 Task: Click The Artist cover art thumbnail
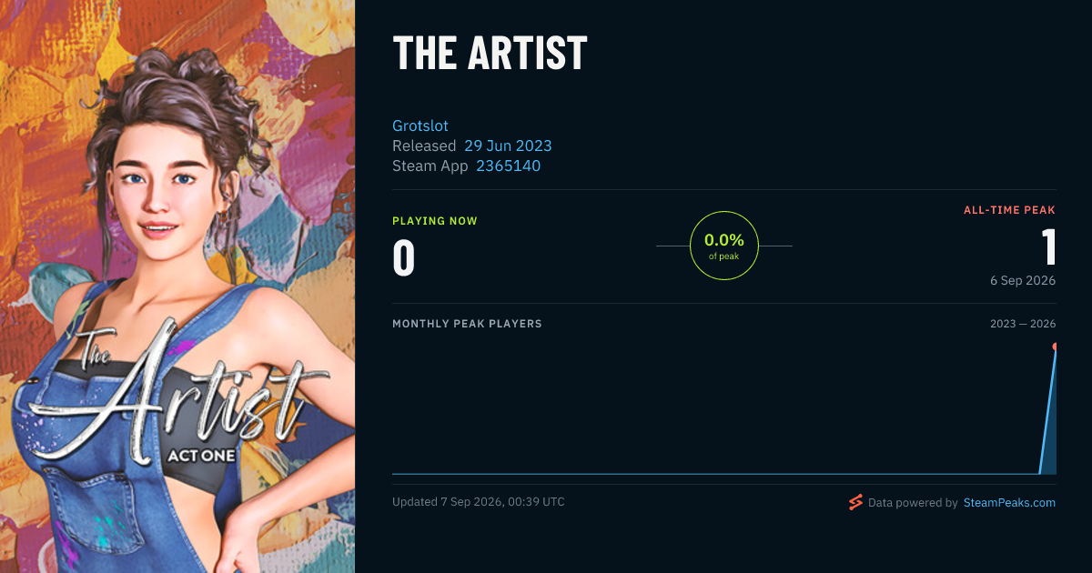(177, 286)
